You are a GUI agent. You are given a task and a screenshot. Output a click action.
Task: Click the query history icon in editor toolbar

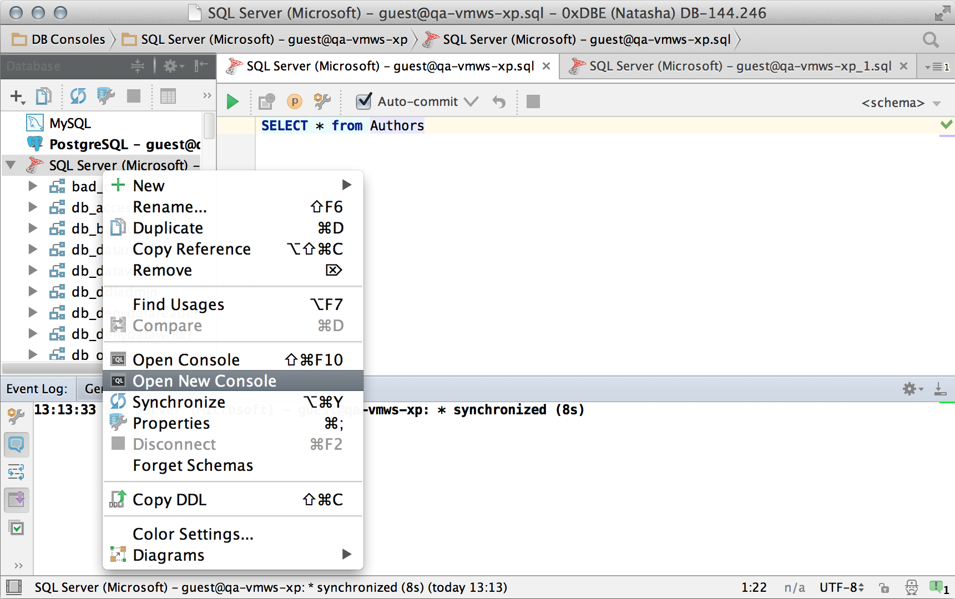[x=266, y=101]
